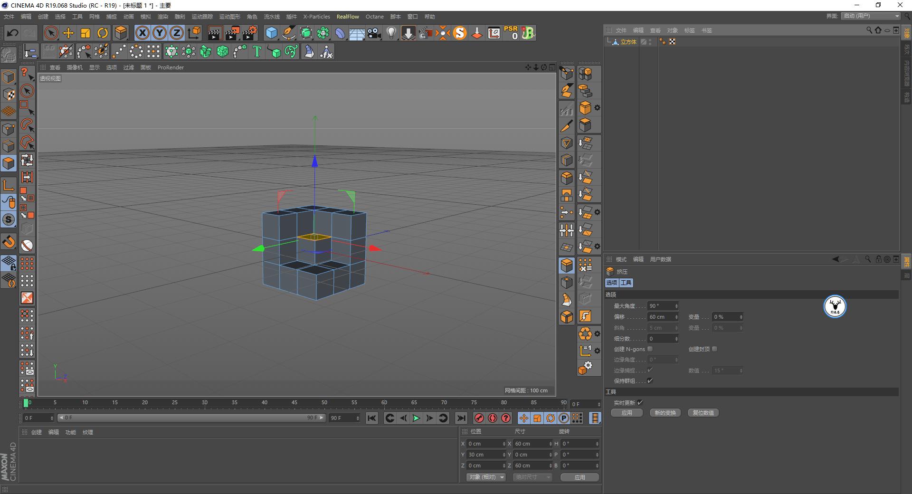The image size is (912, 494).
Task: Switch to point editing mode
Action: (9, 128)
